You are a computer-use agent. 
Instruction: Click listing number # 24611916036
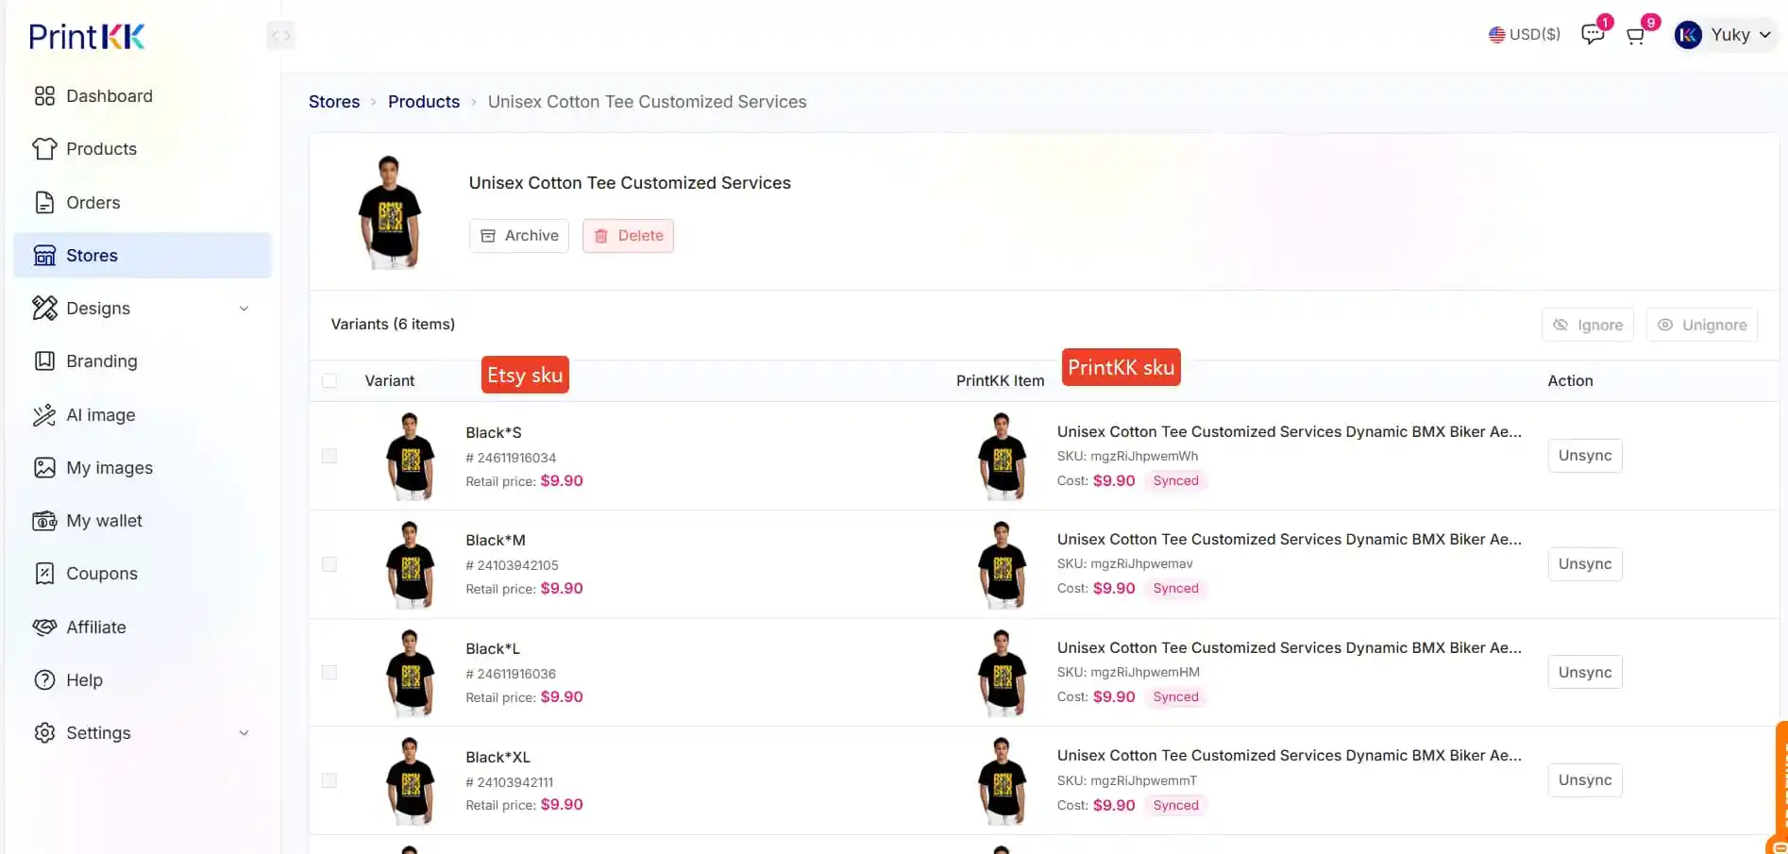coord(511,674)
